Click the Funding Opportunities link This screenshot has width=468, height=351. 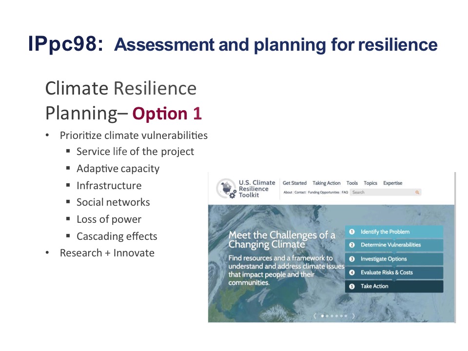(324, 193)
